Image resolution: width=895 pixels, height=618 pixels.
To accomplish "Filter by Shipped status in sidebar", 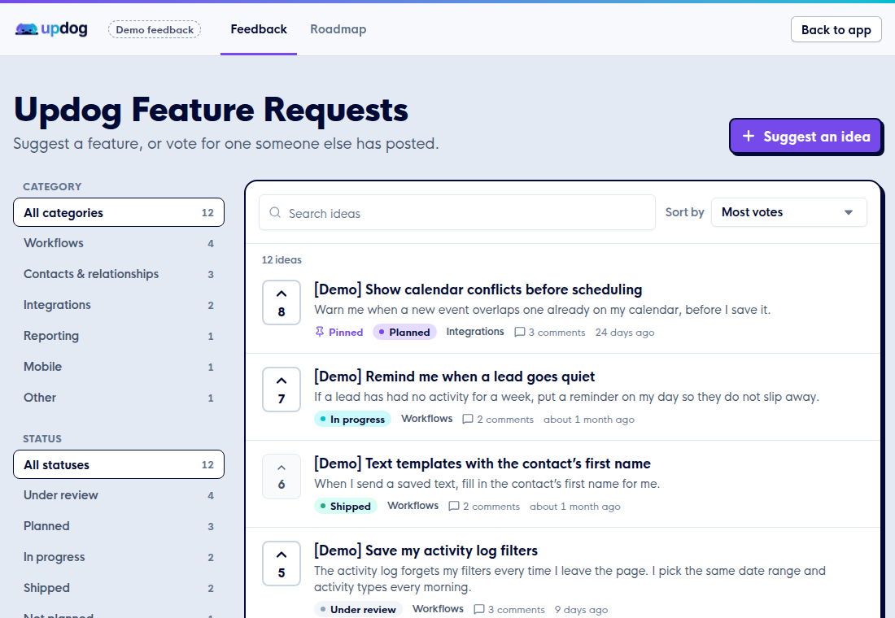I will 119,588.
